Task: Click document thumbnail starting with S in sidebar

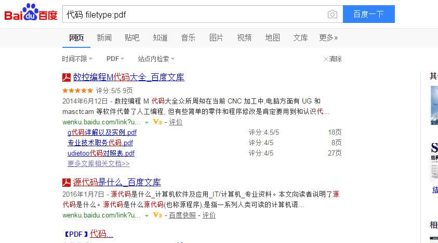Action: [x=434, y=162]
